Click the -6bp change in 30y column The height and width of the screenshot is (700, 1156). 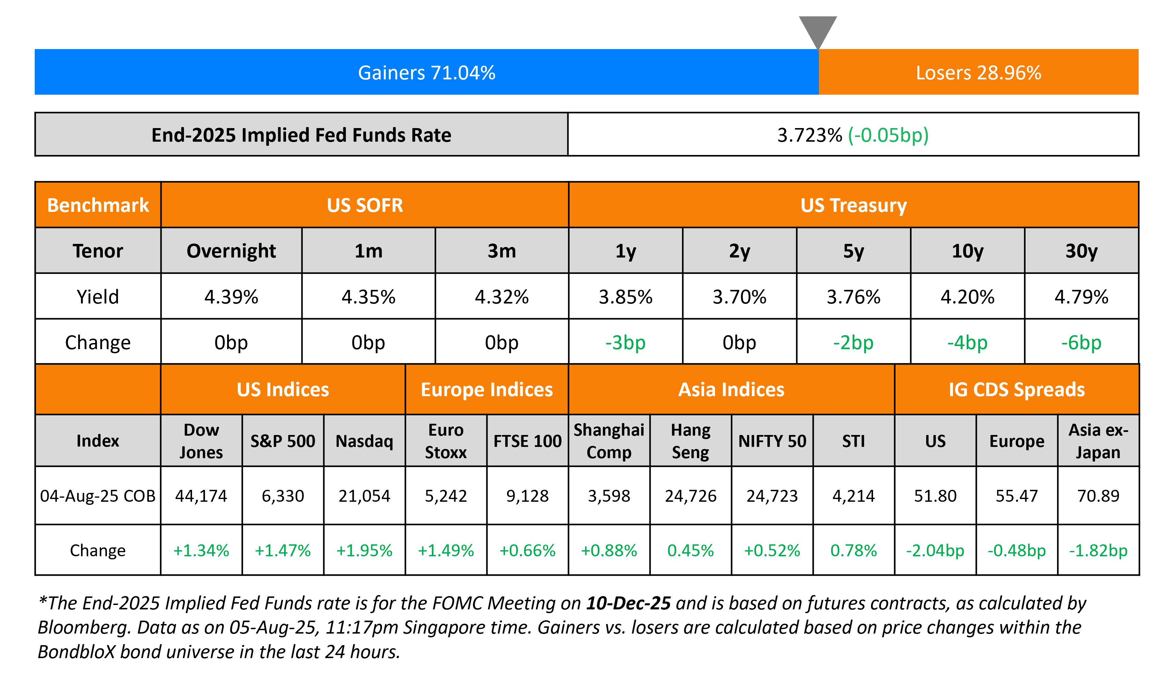pos(1081,342)
